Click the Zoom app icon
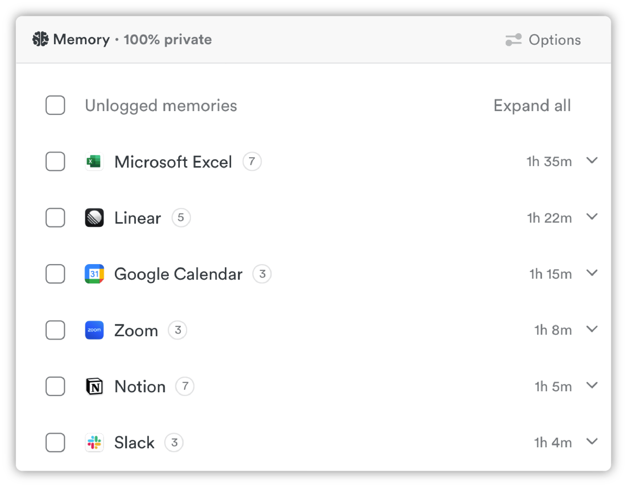Image resolution: width=627 pixels, height=487 pixels. (x=94, y=330)
